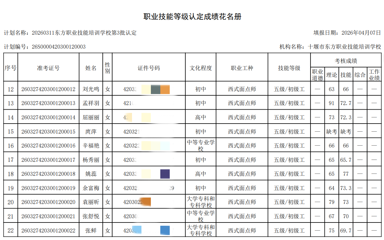Click 中等专业学校 cell in row 16

coord(201,146)
